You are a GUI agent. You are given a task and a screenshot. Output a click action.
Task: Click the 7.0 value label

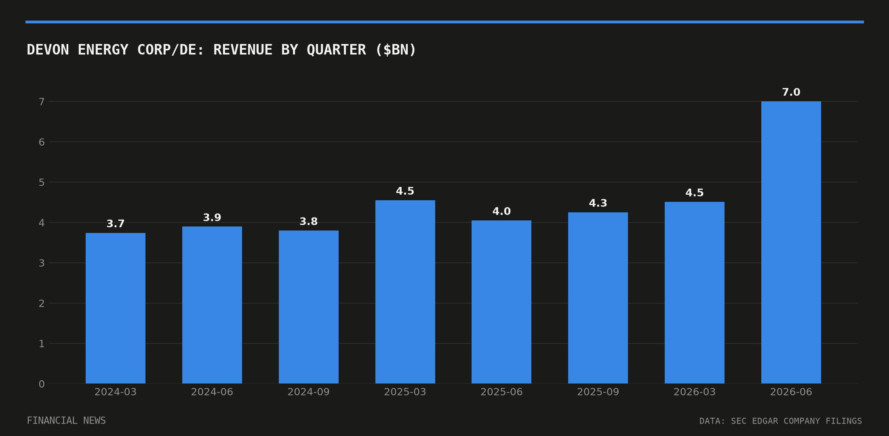coord(791,92)
